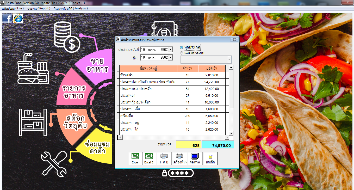Open the Internet Explorer icon
The height and width of the screenshot is (190, 354).
point(18,18)
